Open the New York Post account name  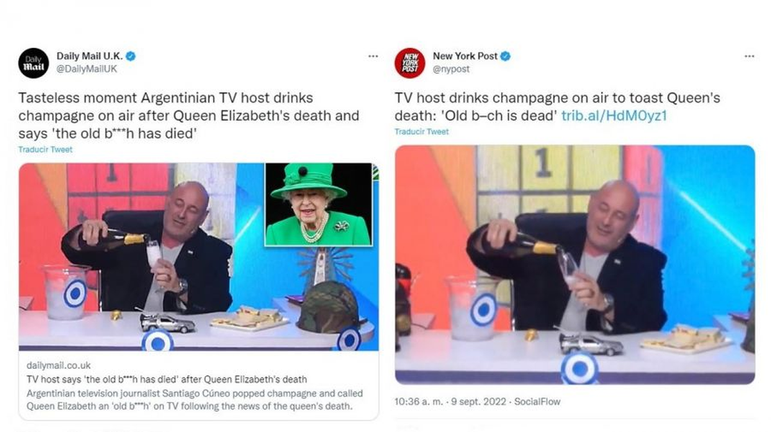[465, 56]
